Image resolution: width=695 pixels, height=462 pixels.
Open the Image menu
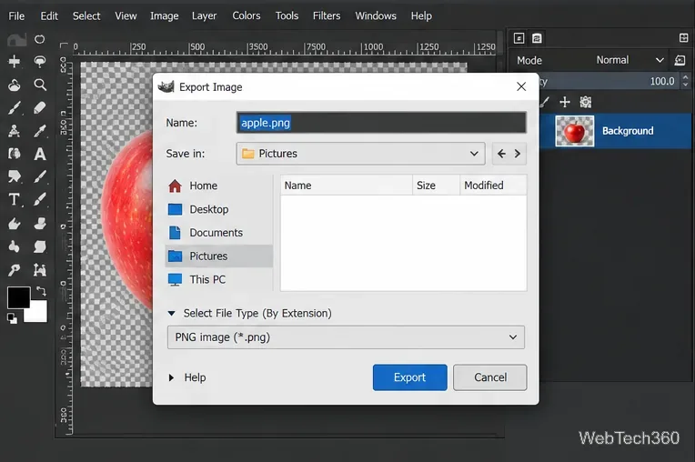click(165, 16)
